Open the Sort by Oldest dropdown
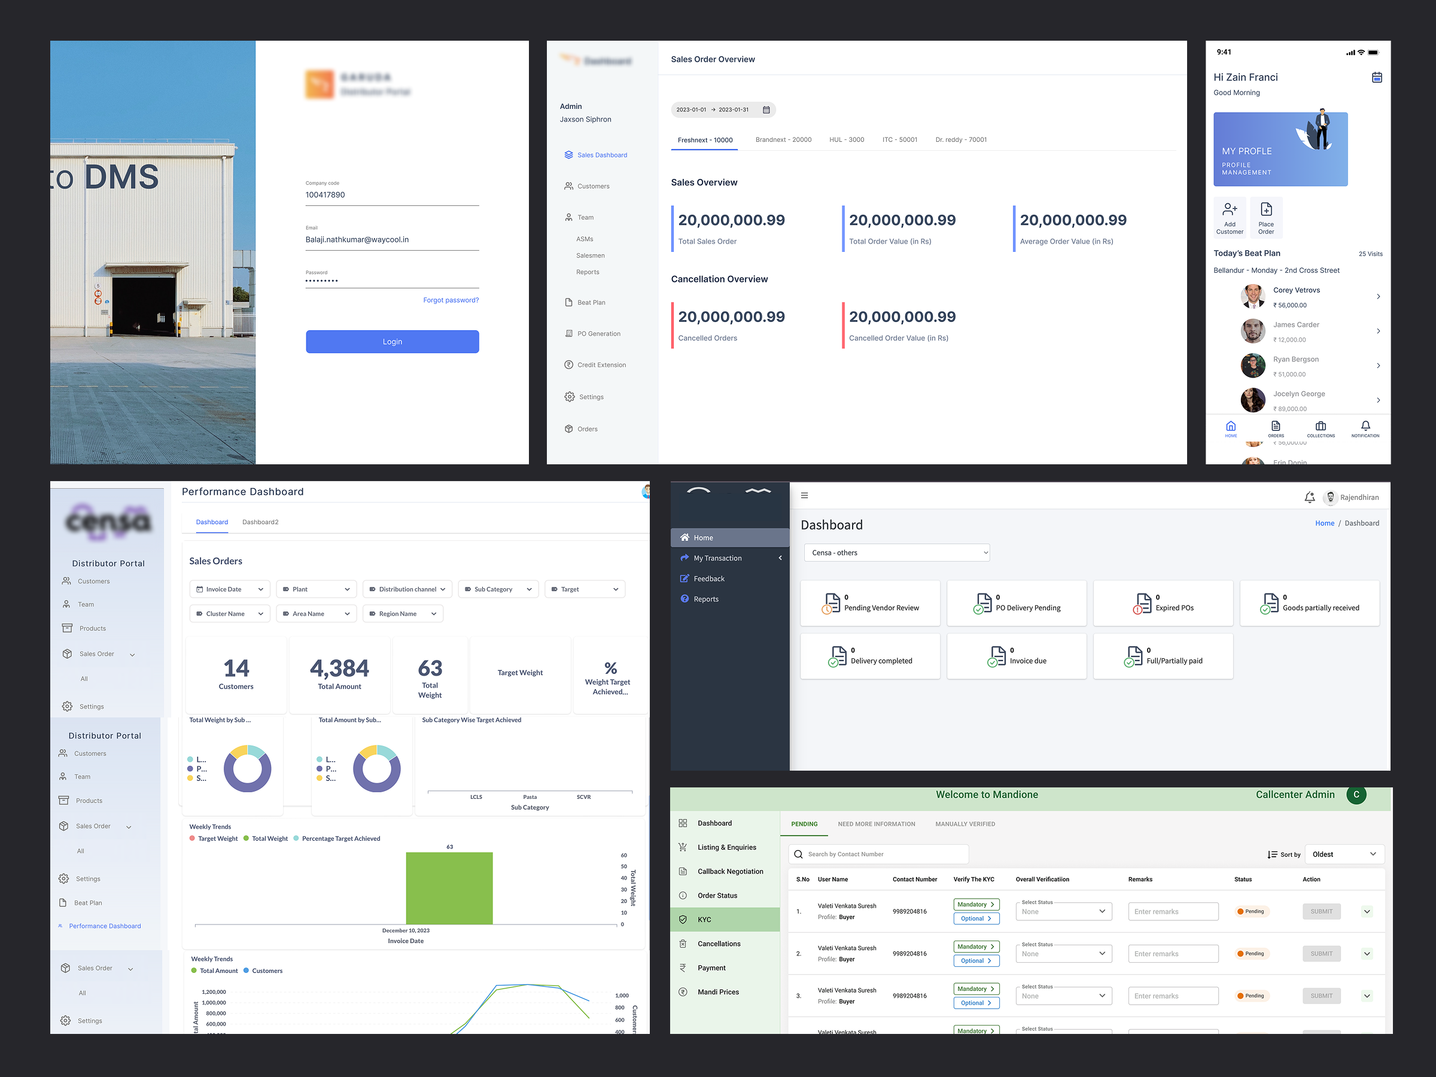Screen dimensions: 1436x1077 (x=1344, y=854)
